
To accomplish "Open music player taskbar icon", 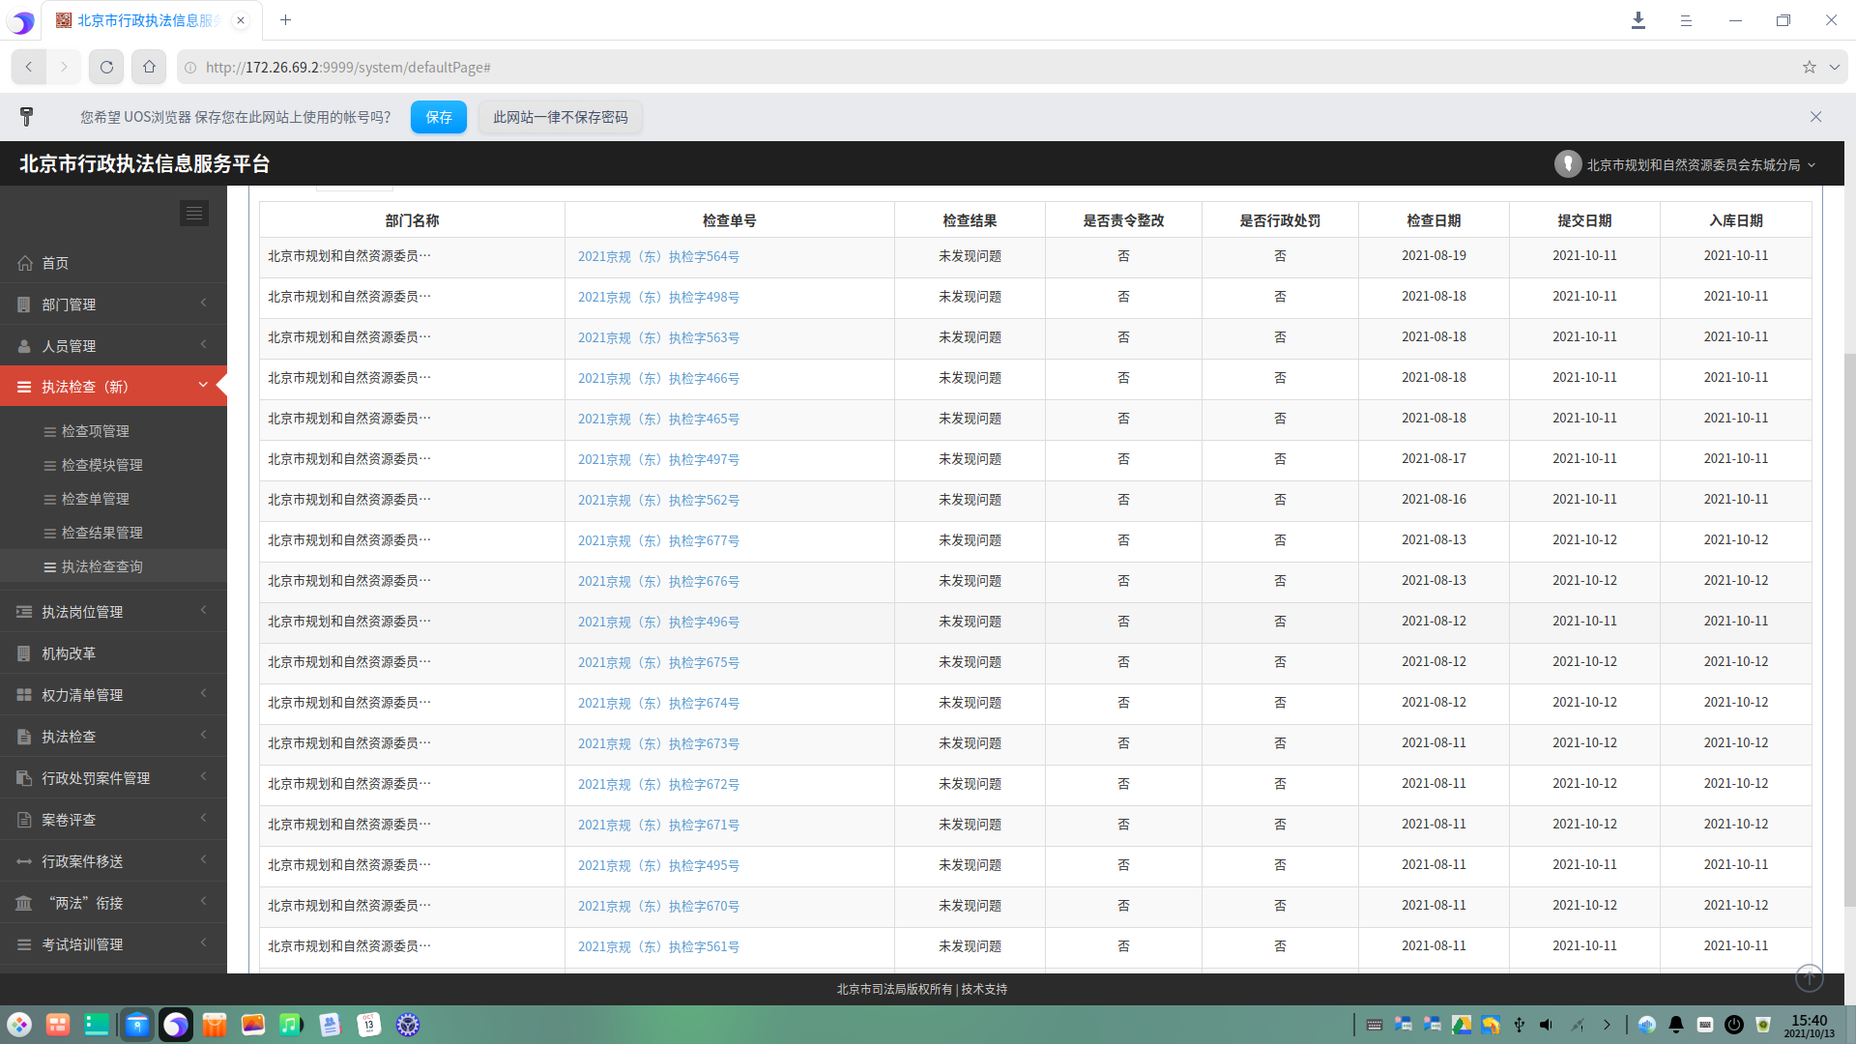I will click(291, 1025).
